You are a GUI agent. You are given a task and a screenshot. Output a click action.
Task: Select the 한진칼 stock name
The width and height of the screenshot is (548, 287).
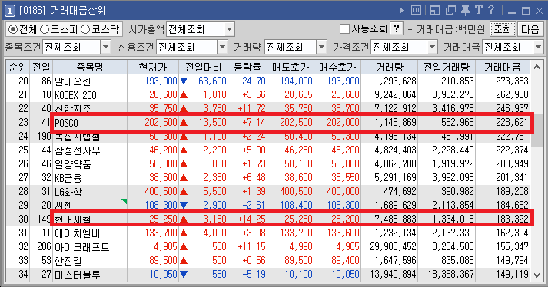tap(68, 260)
